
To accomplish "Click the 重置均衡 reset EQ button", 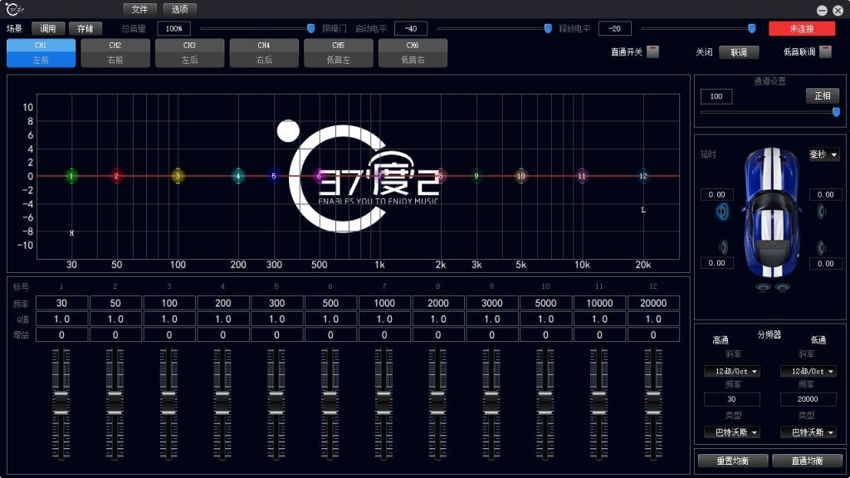I will [x=732, y=461].
